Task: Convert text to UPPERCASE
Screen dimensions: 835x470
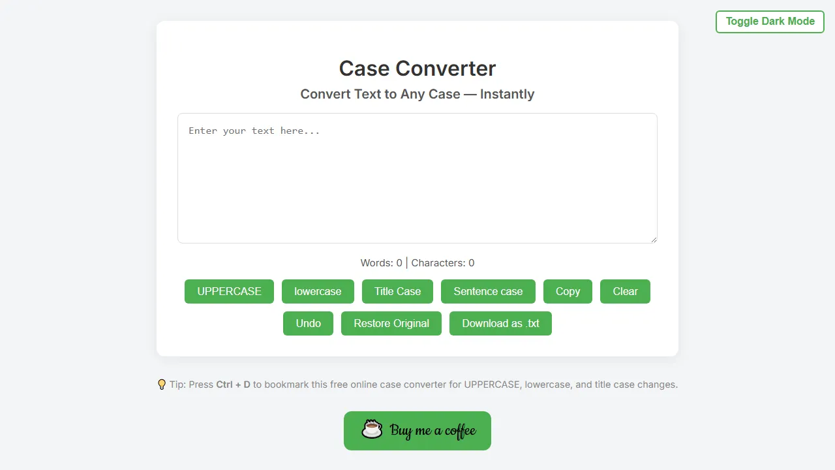Action: [x=229, y=291]
